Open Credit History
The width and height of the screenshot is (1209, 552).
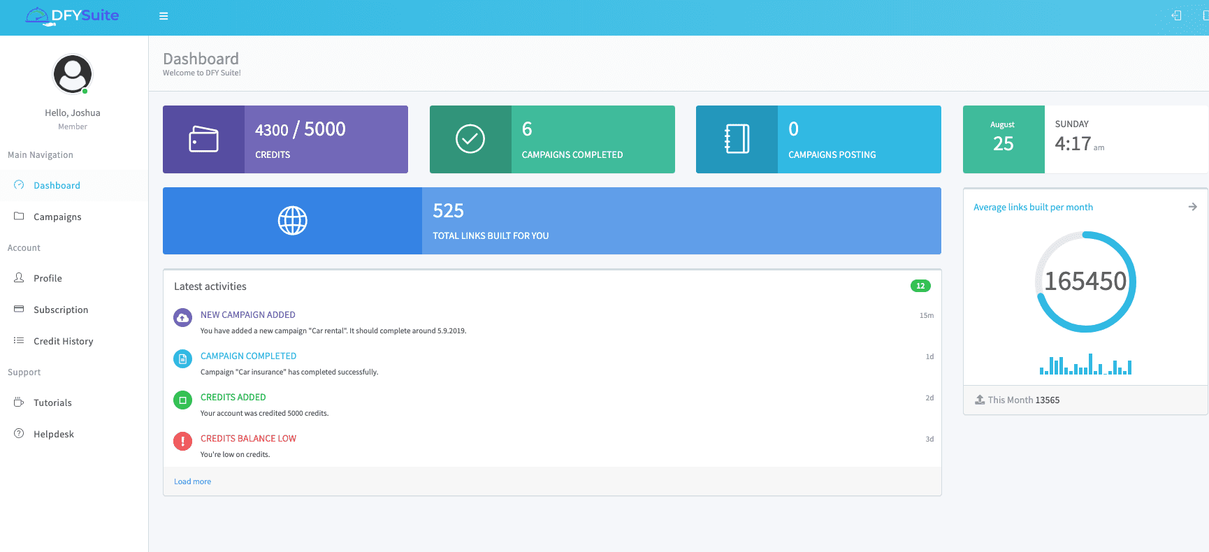[73, 341]
